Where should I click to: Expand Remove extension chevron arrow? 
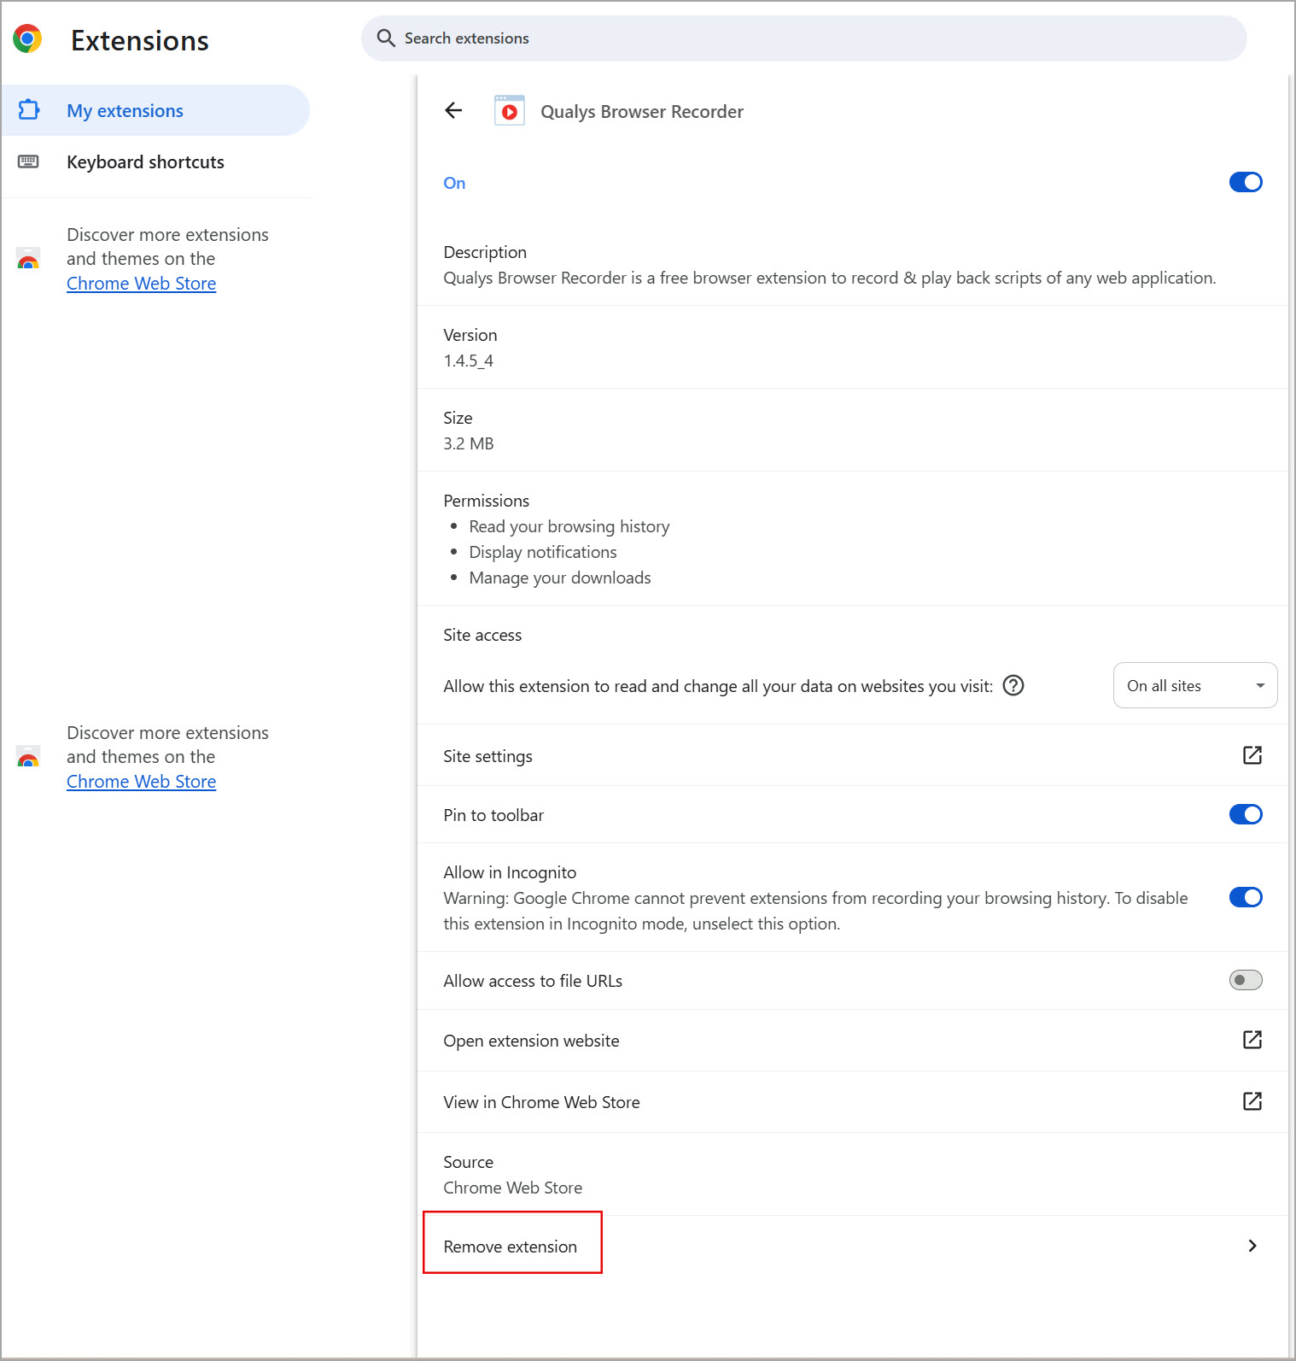tap(1252, 1246)
